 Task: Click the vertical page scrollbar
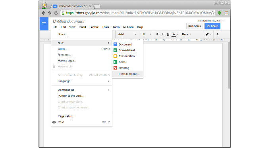pos(229,65)
